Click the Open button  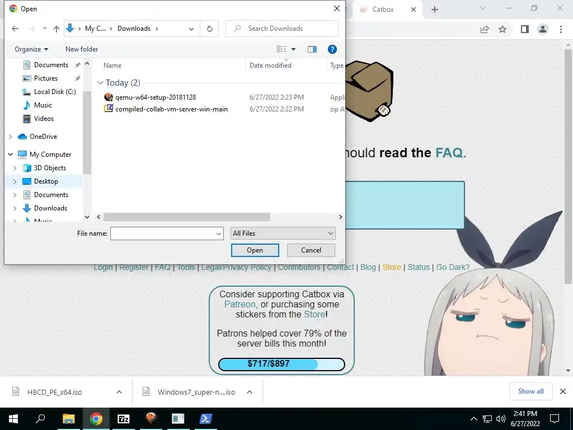(255, 250)
